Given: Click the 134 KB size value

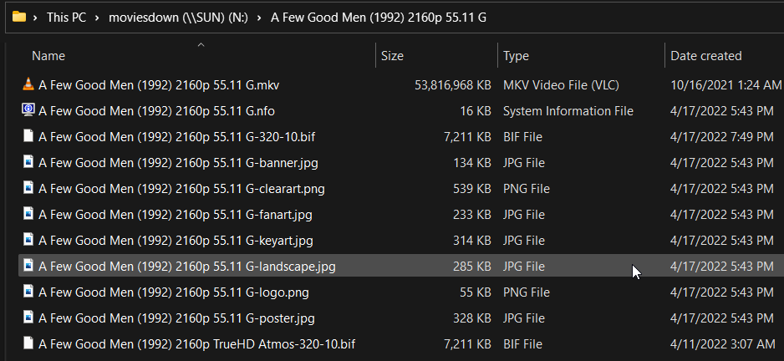Looking at the screenshot, I should 471,162.
